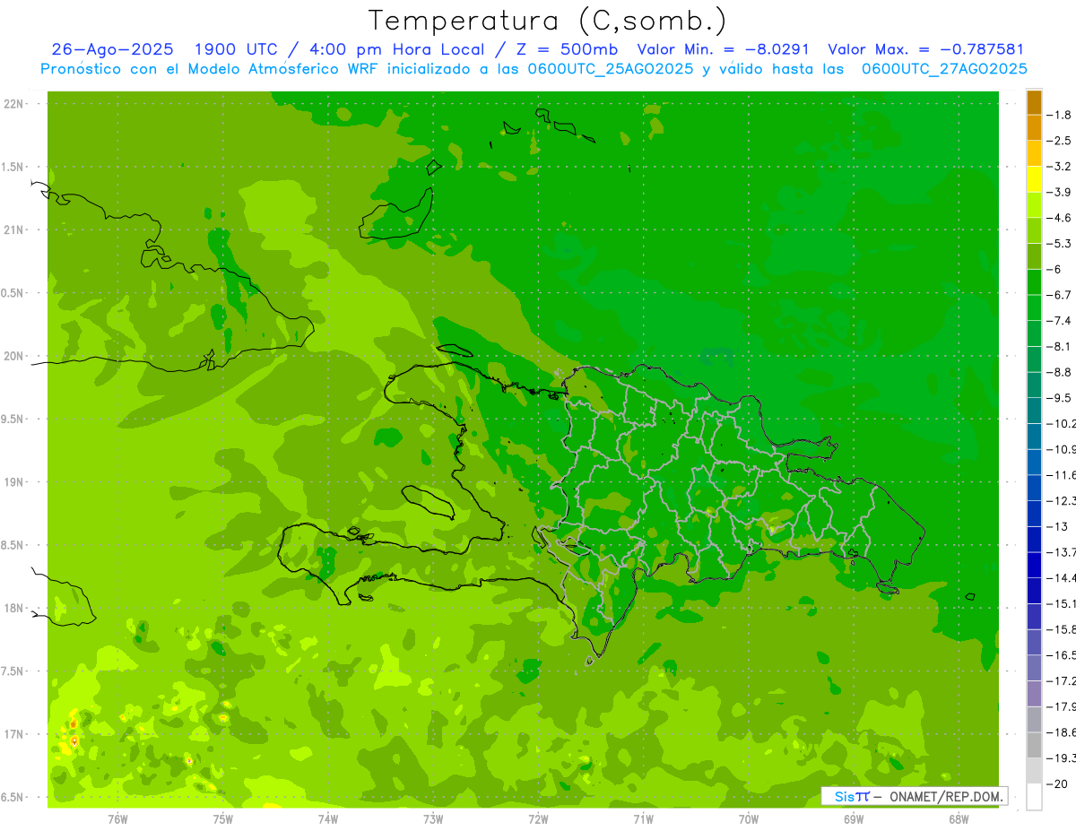1076x831 pixels.
Task: Click the '73W' longitude axis label
Action: pos(433,818)
